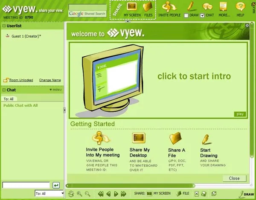Click the Invite People Into My meeting text
This screenshot has width=256, height=200.
[103, 152]
